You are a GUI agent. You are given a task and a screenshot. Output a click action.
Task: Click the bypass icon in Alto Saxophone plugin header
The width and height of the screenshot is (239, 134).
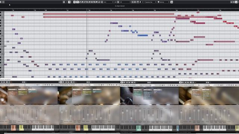tap(63, 82)
